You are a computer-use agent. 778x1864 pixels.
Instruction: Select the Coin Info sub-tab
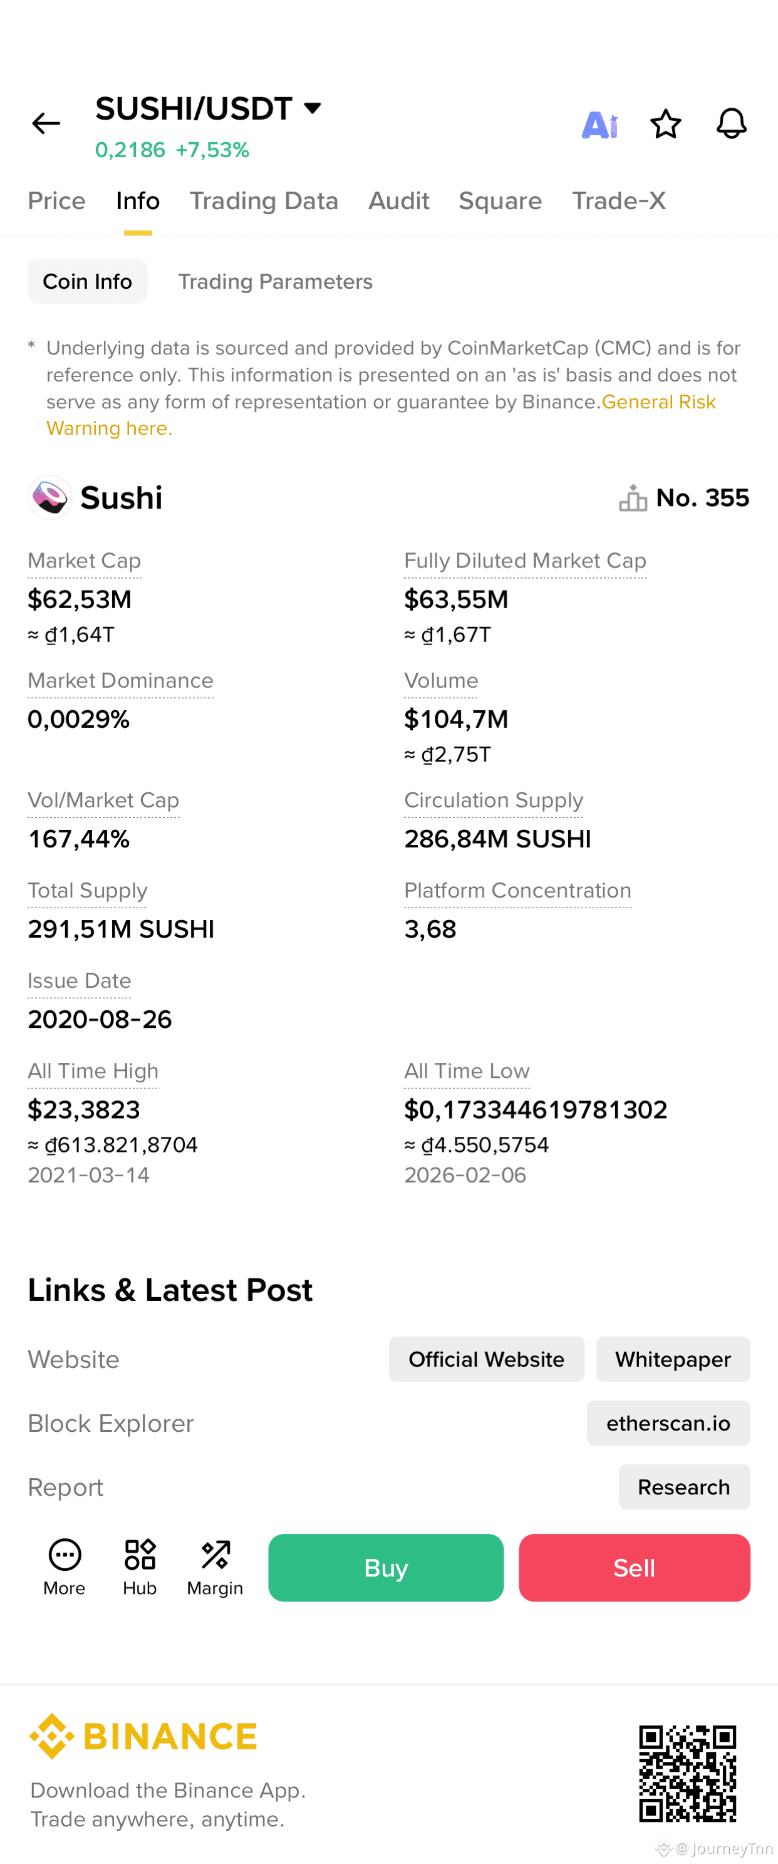pyautogui.click(x=88, y=281)
